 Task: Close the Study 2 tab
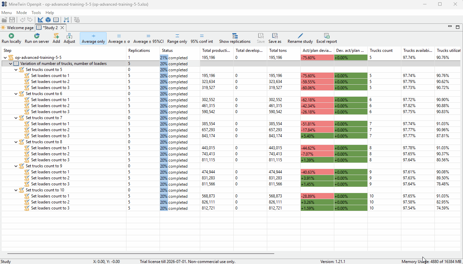62,28
